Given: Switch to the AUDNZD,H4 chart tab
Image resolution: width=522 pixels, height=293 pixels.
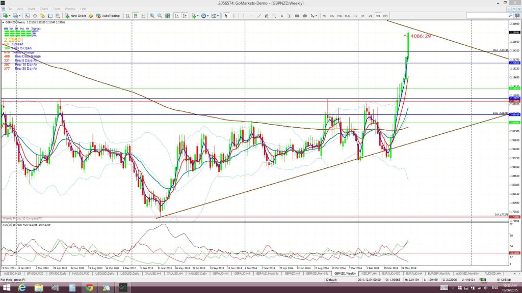Looking at the screenshot, I should tap(492, 273).
